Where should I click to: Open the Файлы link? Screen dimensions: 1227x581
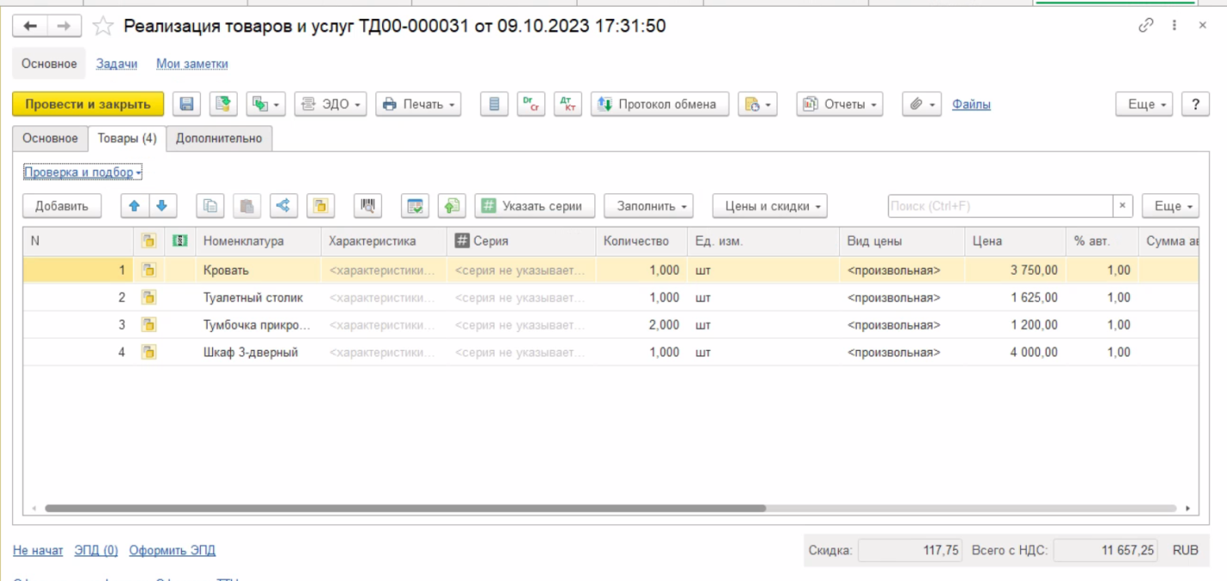(x=971, y=105)
